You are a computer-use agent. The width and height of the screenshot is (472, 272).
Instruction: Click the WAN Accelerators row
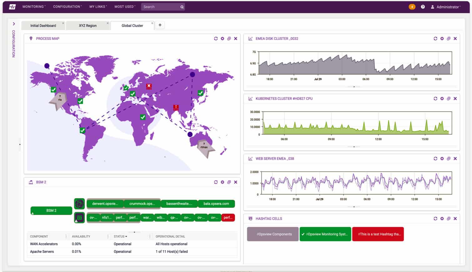pos(132,244)
